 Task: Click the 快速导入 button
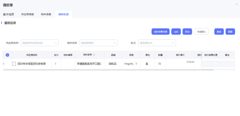point(202,32)
